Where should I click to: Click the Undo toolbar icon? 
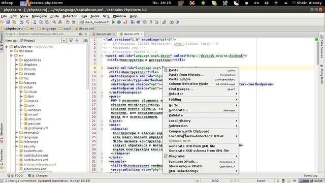[x=21, y=22]
